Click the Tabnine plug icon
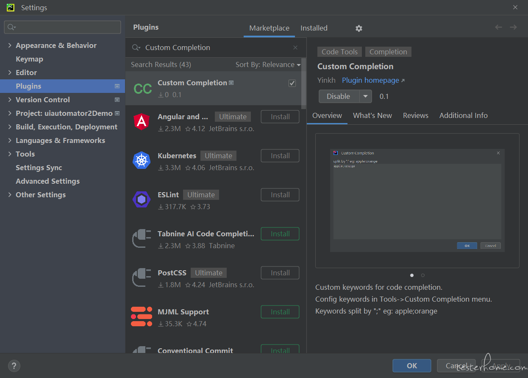528x378 pixels. coord(142,238)
